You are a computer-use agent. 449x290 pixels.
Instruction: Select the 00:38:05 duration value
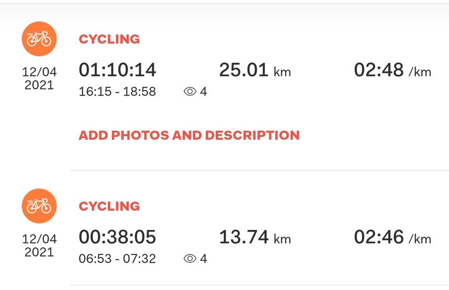click(x=118, y=237)
